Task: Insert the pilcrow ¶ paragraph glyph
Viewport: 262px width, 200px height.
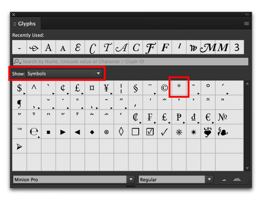Action: 19,103
